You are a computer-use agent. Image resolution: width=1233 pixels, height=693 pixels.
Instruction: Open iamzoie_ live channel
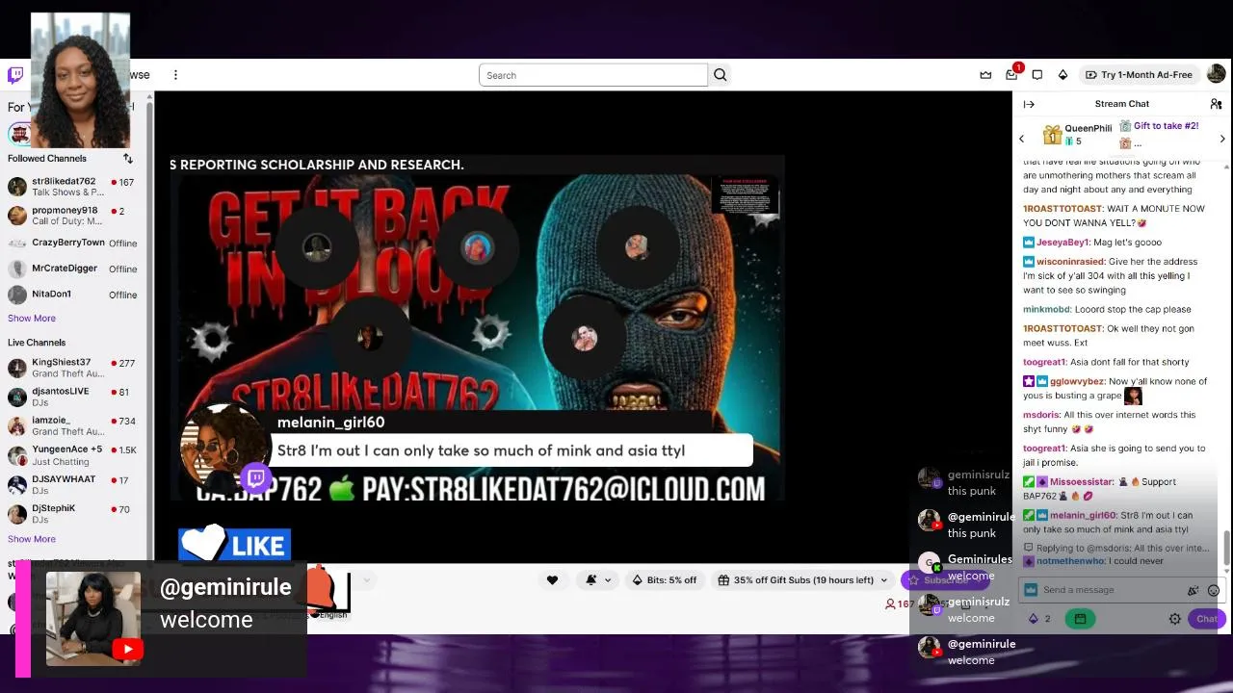coord(73,425)
